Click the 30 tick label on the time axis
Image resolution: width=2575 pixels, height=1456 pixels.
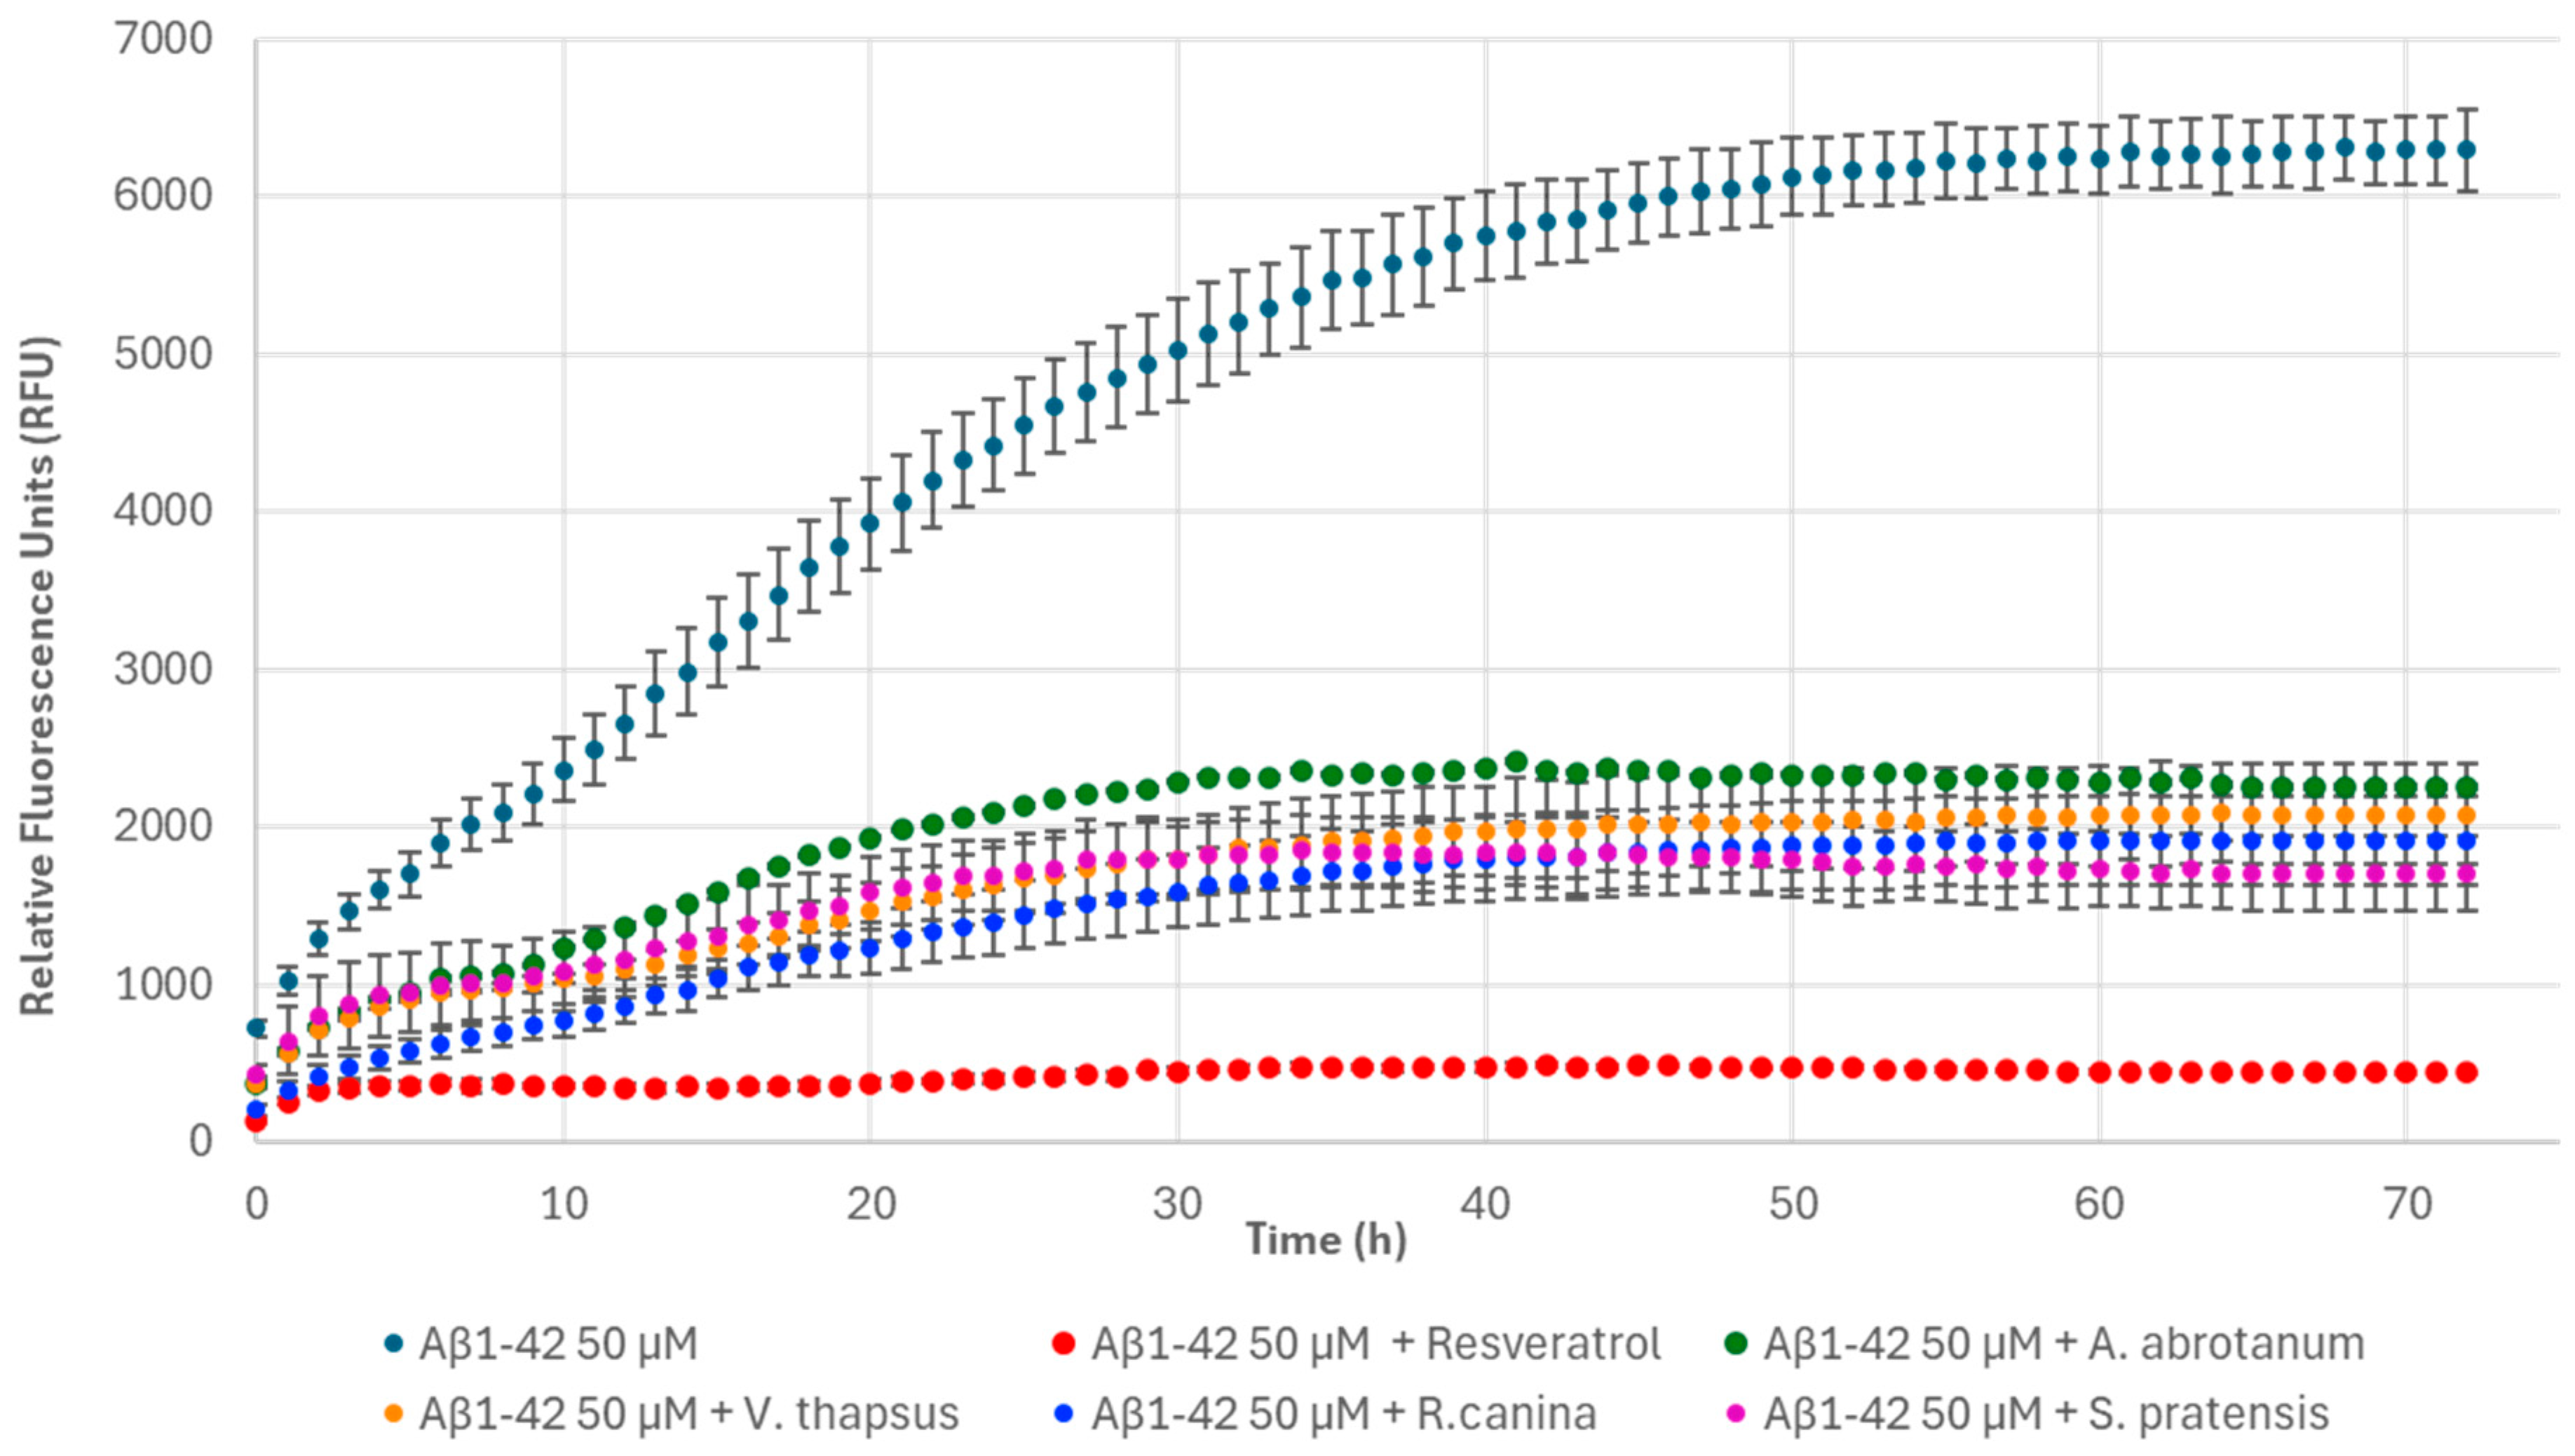click(x=1177, y=1204)
